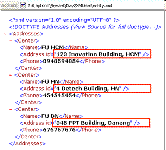Click the 345 FPT Building address value
Image resolution: width=166 pixels, height=150 pixels.
93,123
